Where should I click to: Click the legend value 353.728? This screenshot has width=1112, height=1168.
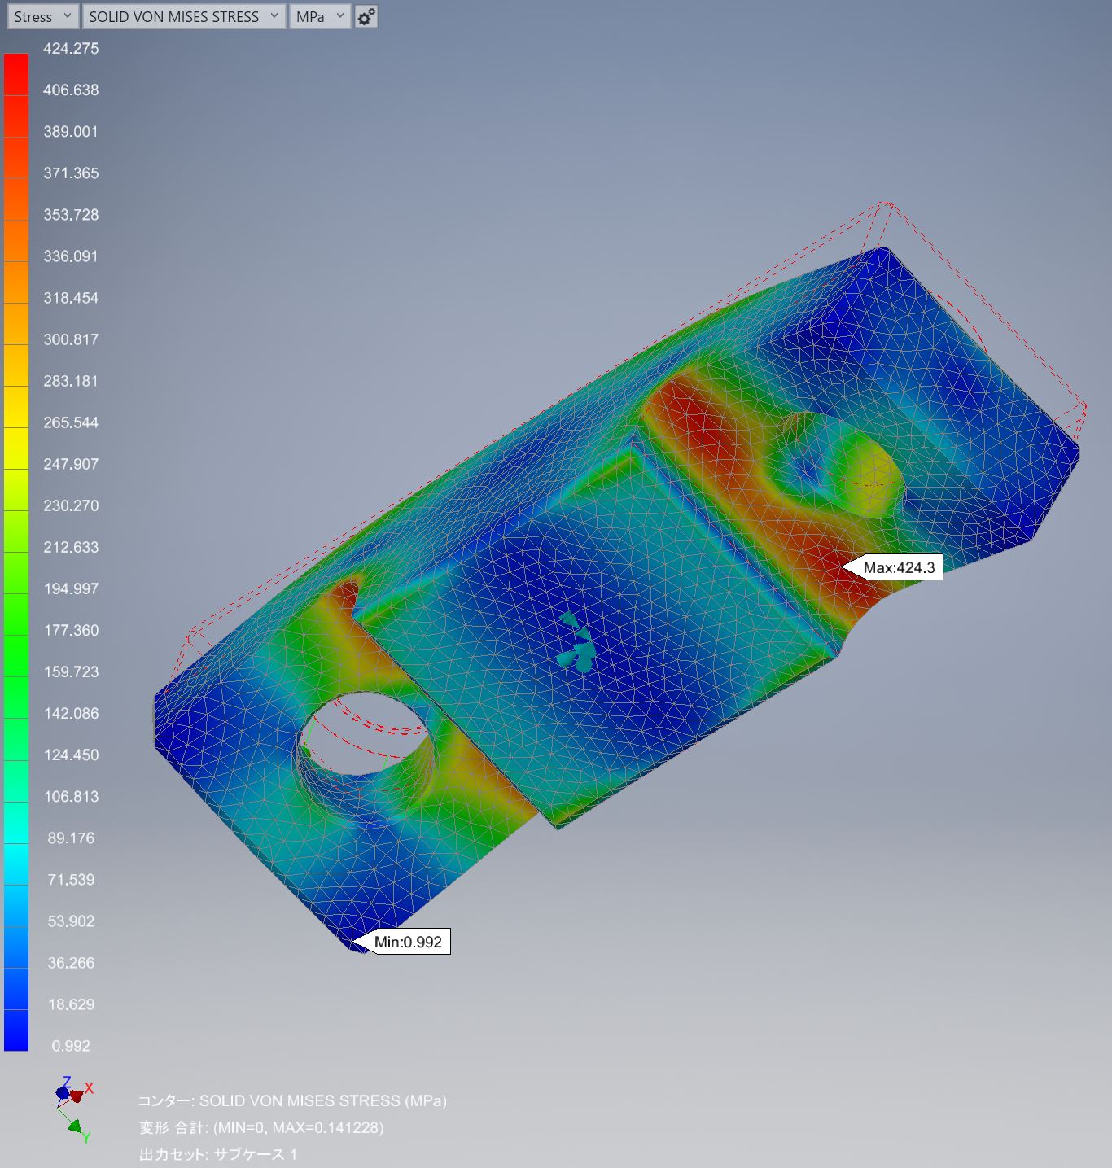(x=71, y=215)
